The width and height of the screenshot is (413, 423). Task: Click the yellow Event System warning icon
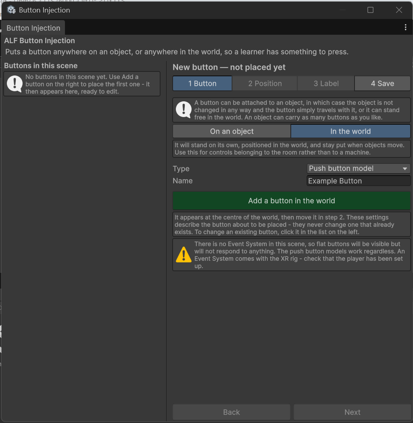pos(184,255)
